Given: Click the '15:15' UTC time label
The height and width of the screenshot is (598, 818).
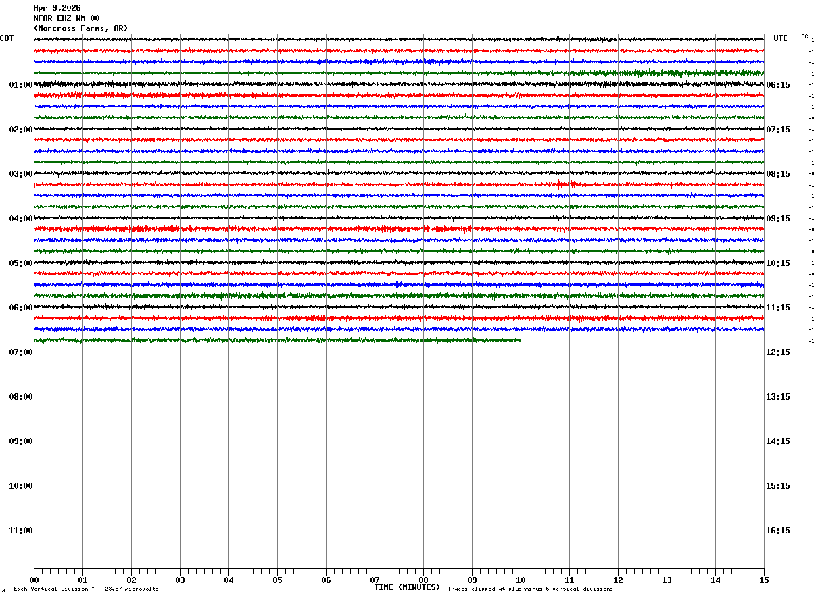Looking at the screenshot, I should tap(778, 486).
